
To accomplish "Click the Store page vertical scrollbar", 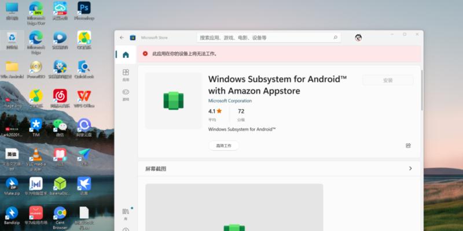I will (422, 90).
